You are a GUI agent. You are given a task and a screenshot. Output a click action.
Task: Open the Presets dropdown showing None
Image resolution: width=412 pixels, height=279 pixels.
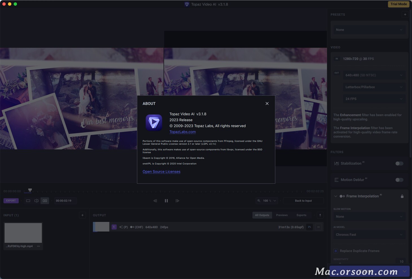click(369, 30)
